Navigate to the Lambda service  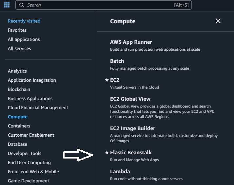120,172
